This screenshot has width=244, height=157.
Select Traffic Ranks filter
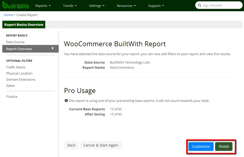click(16, 67)
